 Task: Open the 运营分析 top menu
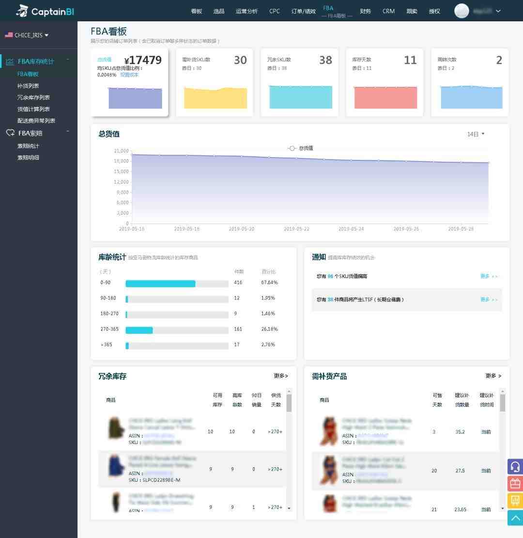pos(247,11)
